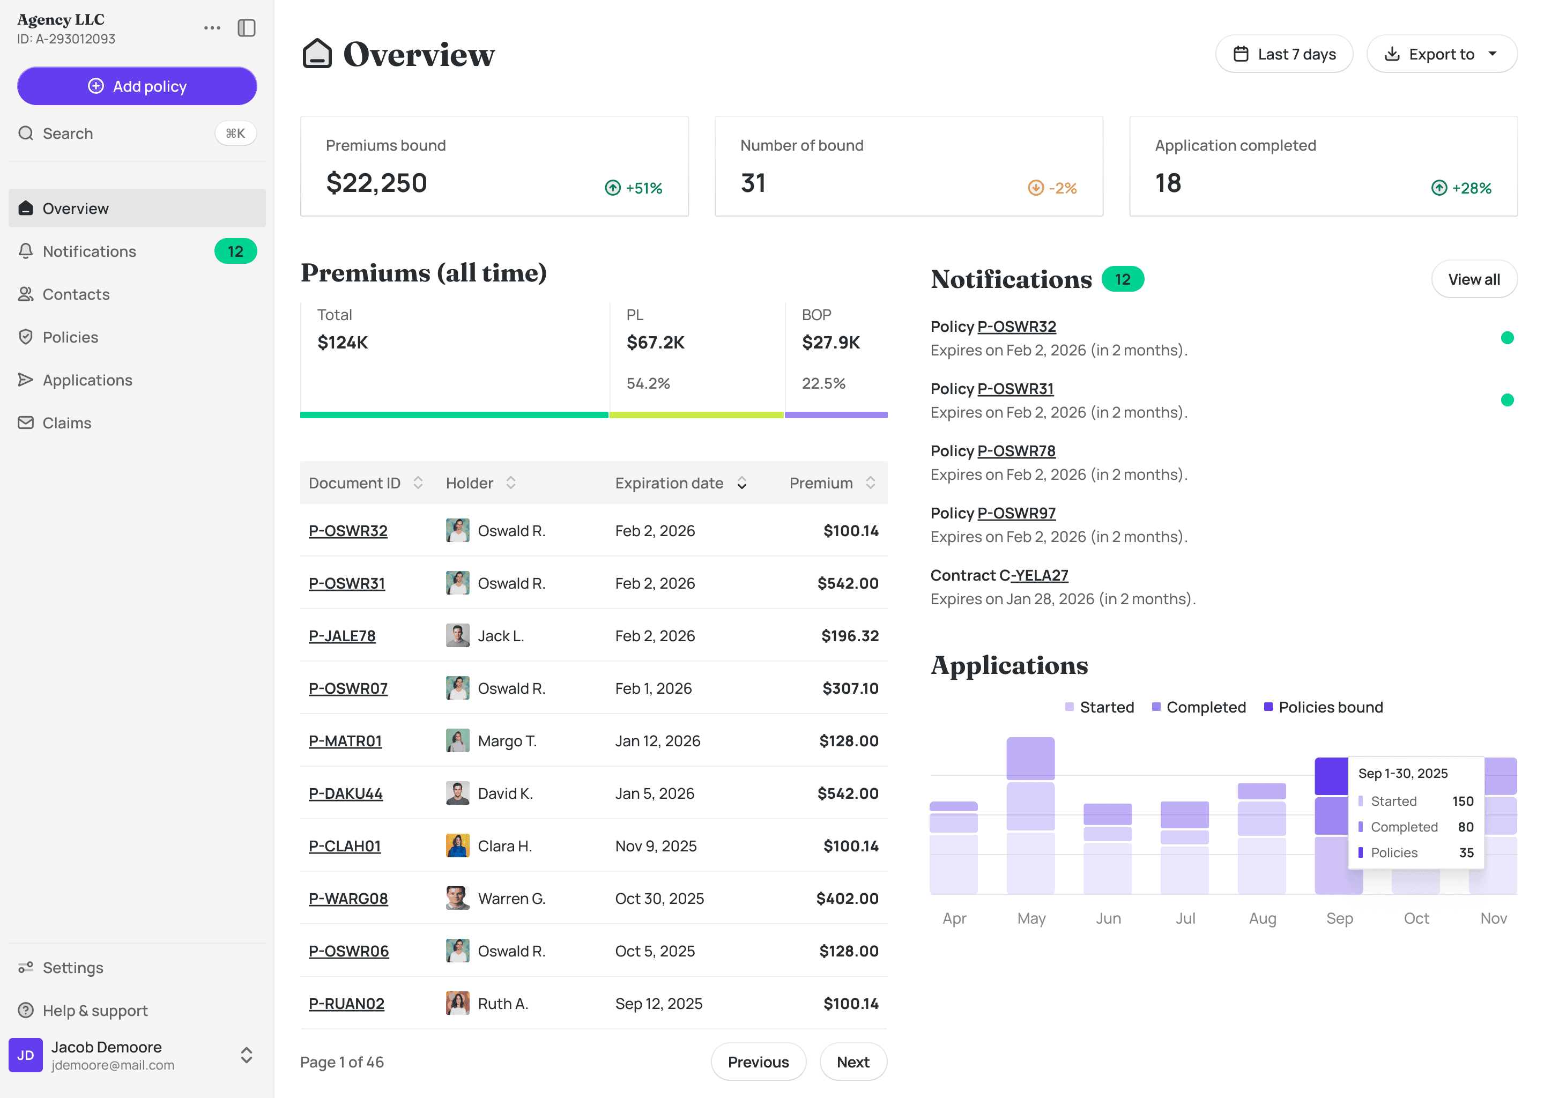
Task: Click View all notifications
Action: coord(1474,279)
